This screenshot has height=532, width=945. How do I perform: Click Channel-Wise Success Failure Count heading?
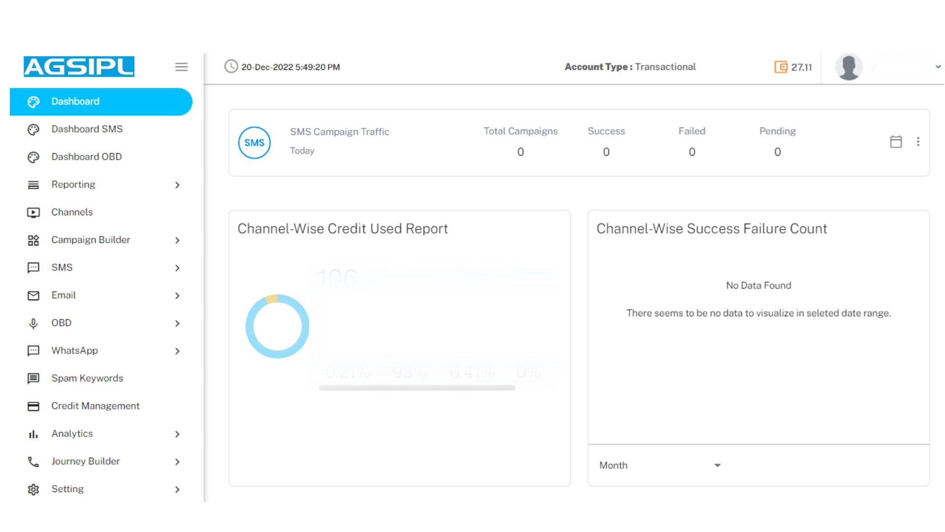712,229
